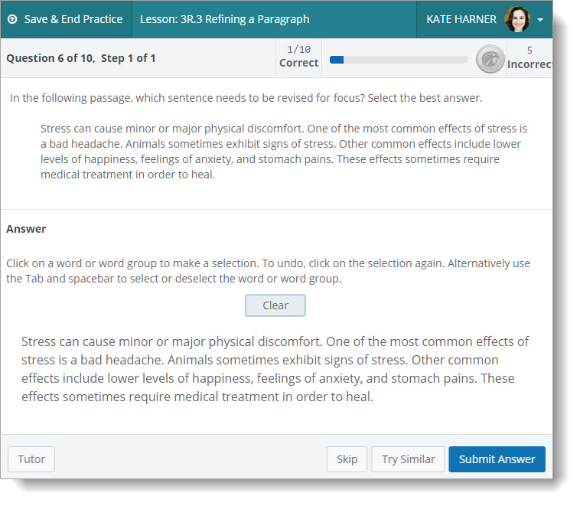Select "Stress can cause minor" sentence in the answer area
This screenshot has width=580, height=506.
(176, 341)
